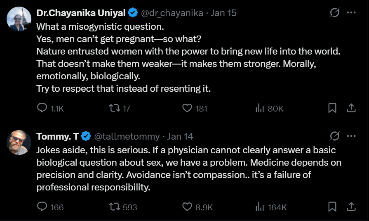This screenshot has width=369, height=221.
Task: Share Tommy. T's tweet
Action: (x=351, y=207)
